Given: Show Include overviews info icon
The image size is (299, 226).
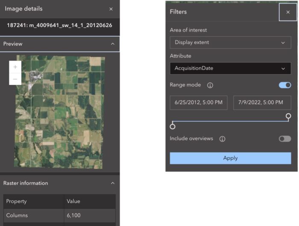Looking at the screenshot, I should coord(222,139).
